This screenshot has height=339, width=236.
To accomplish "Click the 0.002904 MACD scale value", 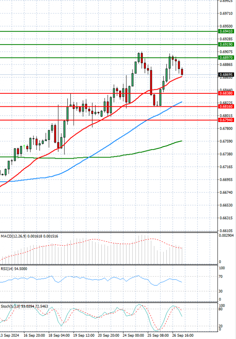I will (226, 235).
